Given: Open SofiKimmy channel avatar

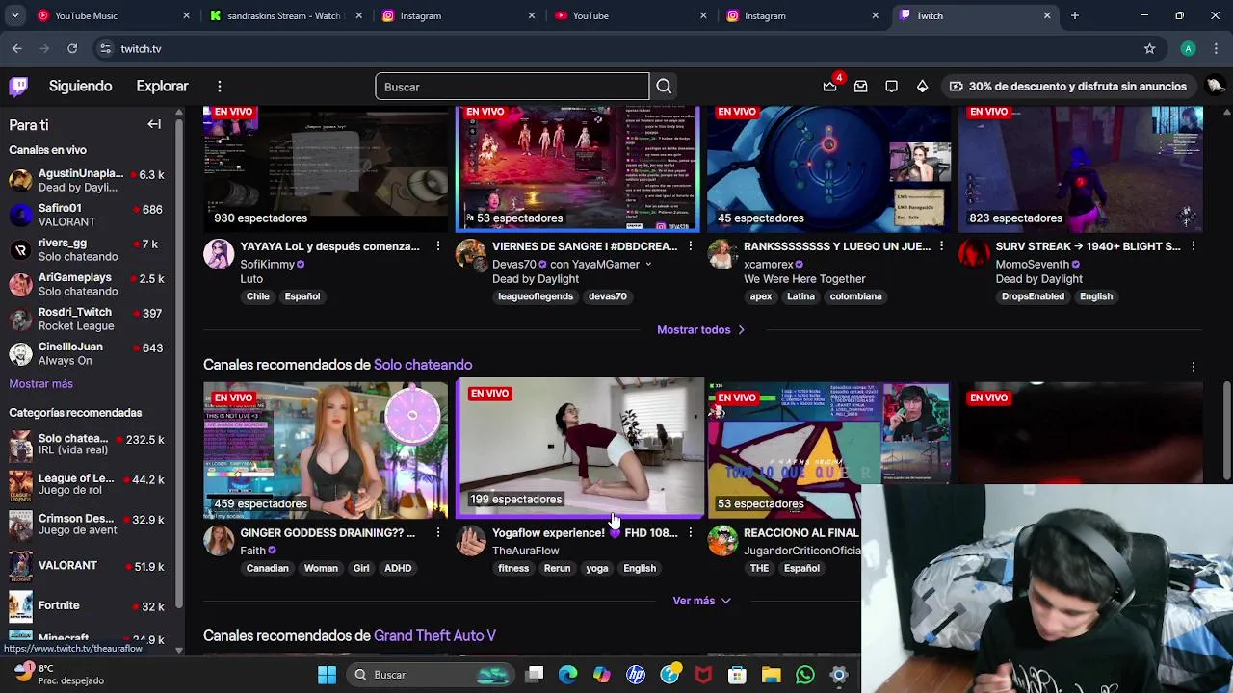Looking at the screenshot, I should [x=219, y=254].
